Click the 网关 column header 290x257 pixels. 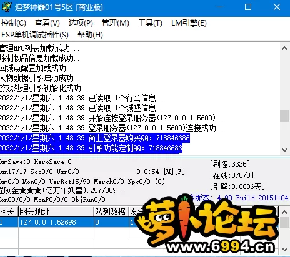click(x=9, y=211)
